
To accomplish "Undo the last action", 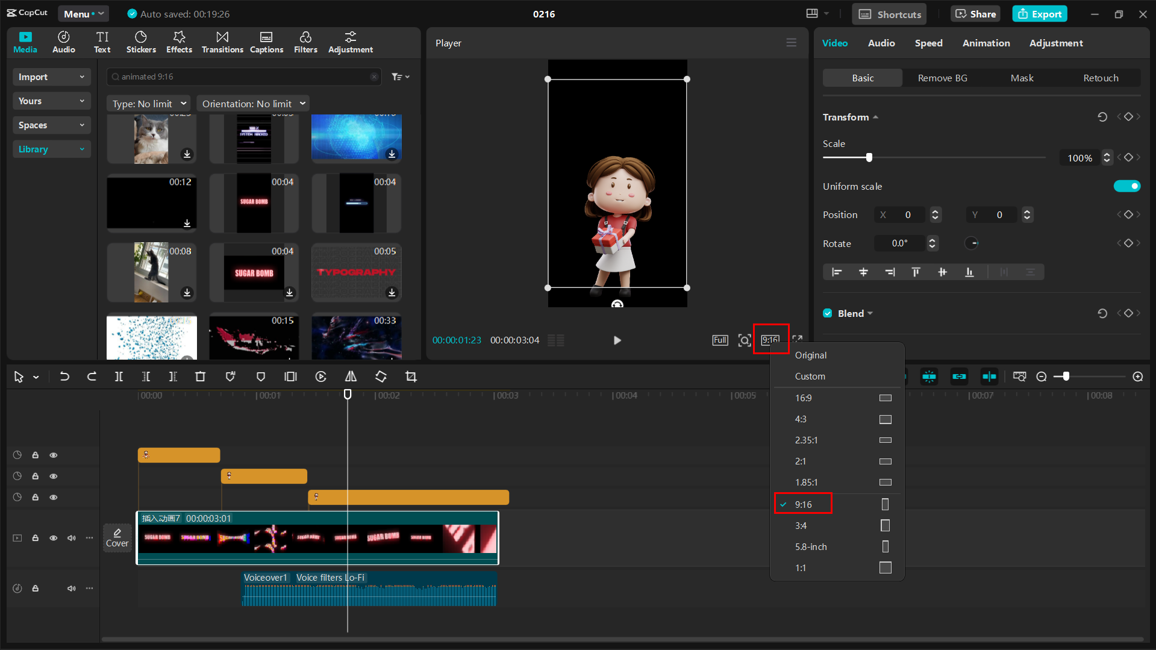I will [64, 377].
